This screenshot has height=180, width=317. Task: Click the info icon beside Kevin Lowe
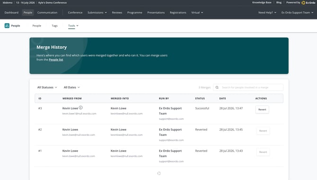pos(80,108)
